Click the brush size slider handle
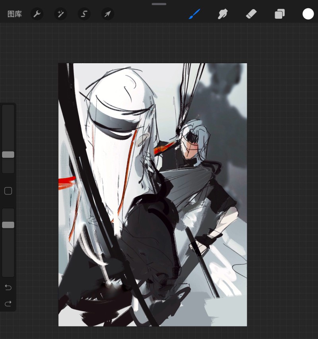This screenshot has width=318, height=339. click(x=8, y=155)
